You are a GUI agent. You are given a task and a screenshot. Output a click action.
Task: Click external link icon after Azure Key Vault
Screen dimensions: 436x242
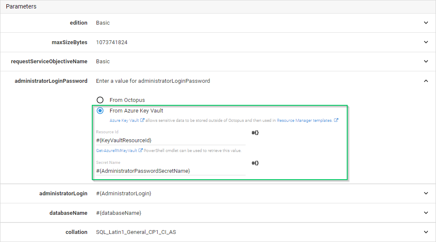pos(142,121)
